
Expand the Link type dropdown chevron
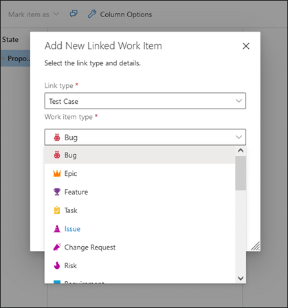[239, 101]
